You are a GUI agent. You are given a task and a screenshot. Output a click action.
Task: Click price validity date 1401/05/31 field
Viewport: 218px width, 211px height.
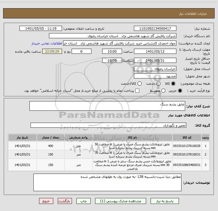(155, 60)
